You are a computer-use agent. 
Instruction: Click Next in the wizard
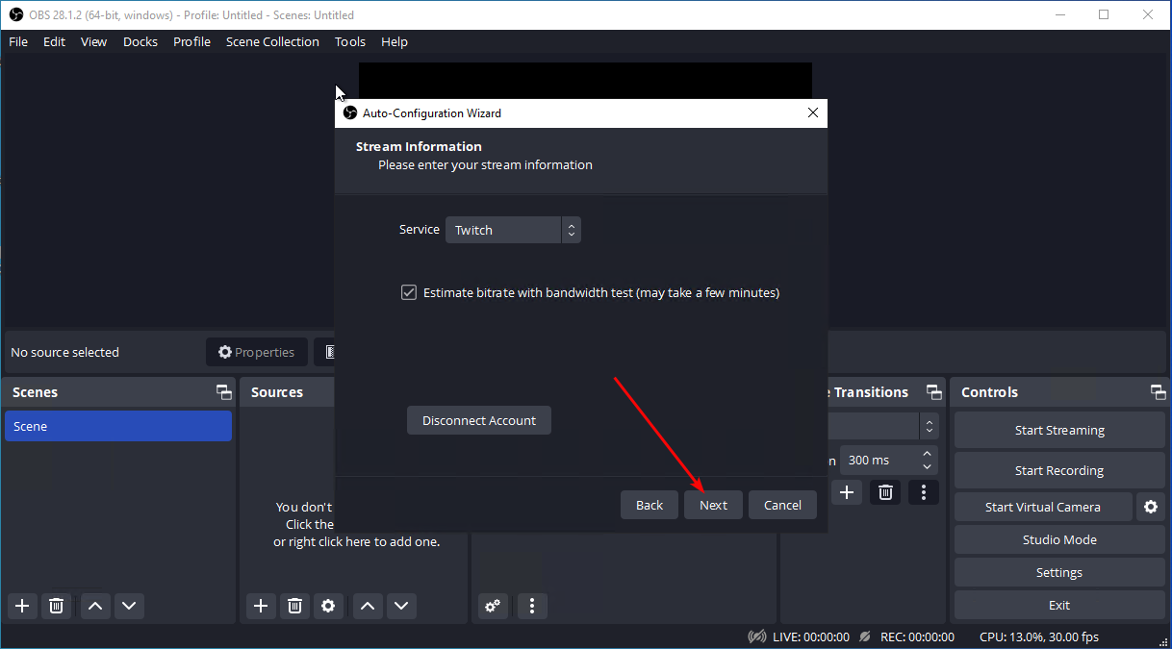(x=713, y=505)
